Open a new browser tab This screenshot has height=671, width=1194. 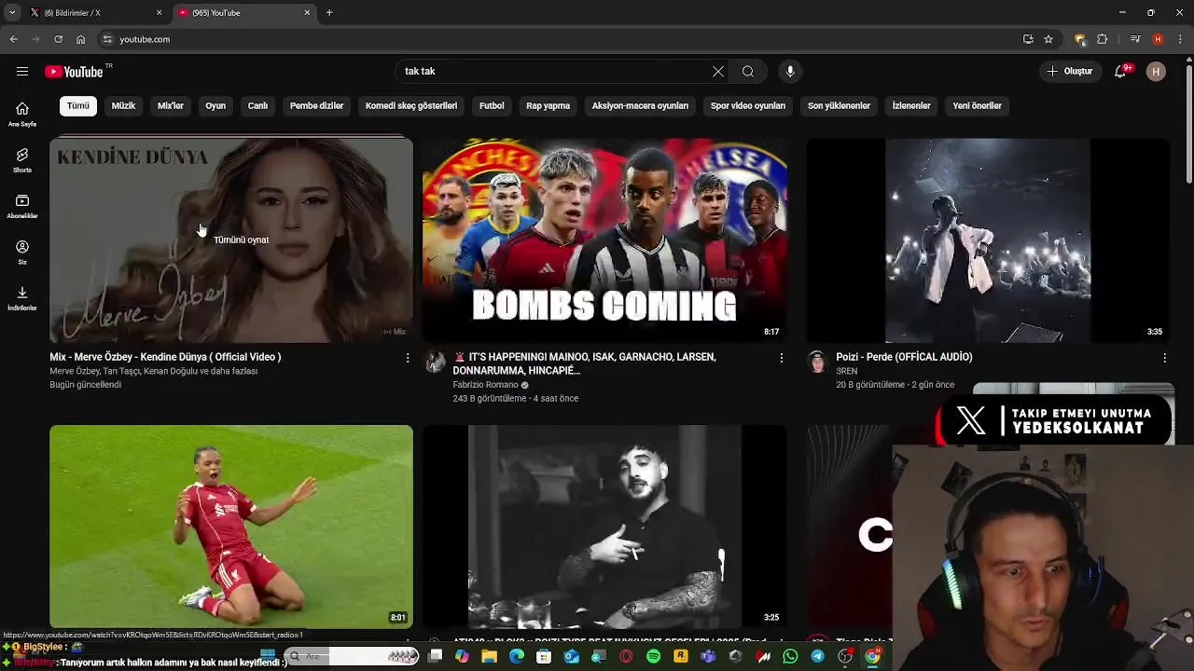point(329,13)
